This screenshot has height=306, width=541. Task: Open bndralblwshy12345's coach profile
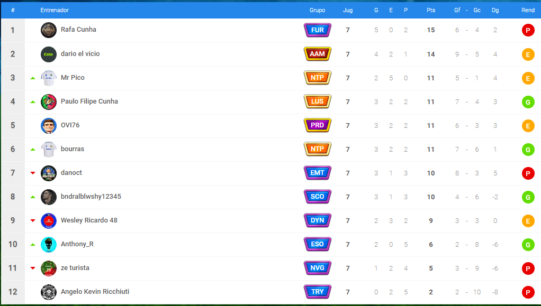click(x=91, y=197)
